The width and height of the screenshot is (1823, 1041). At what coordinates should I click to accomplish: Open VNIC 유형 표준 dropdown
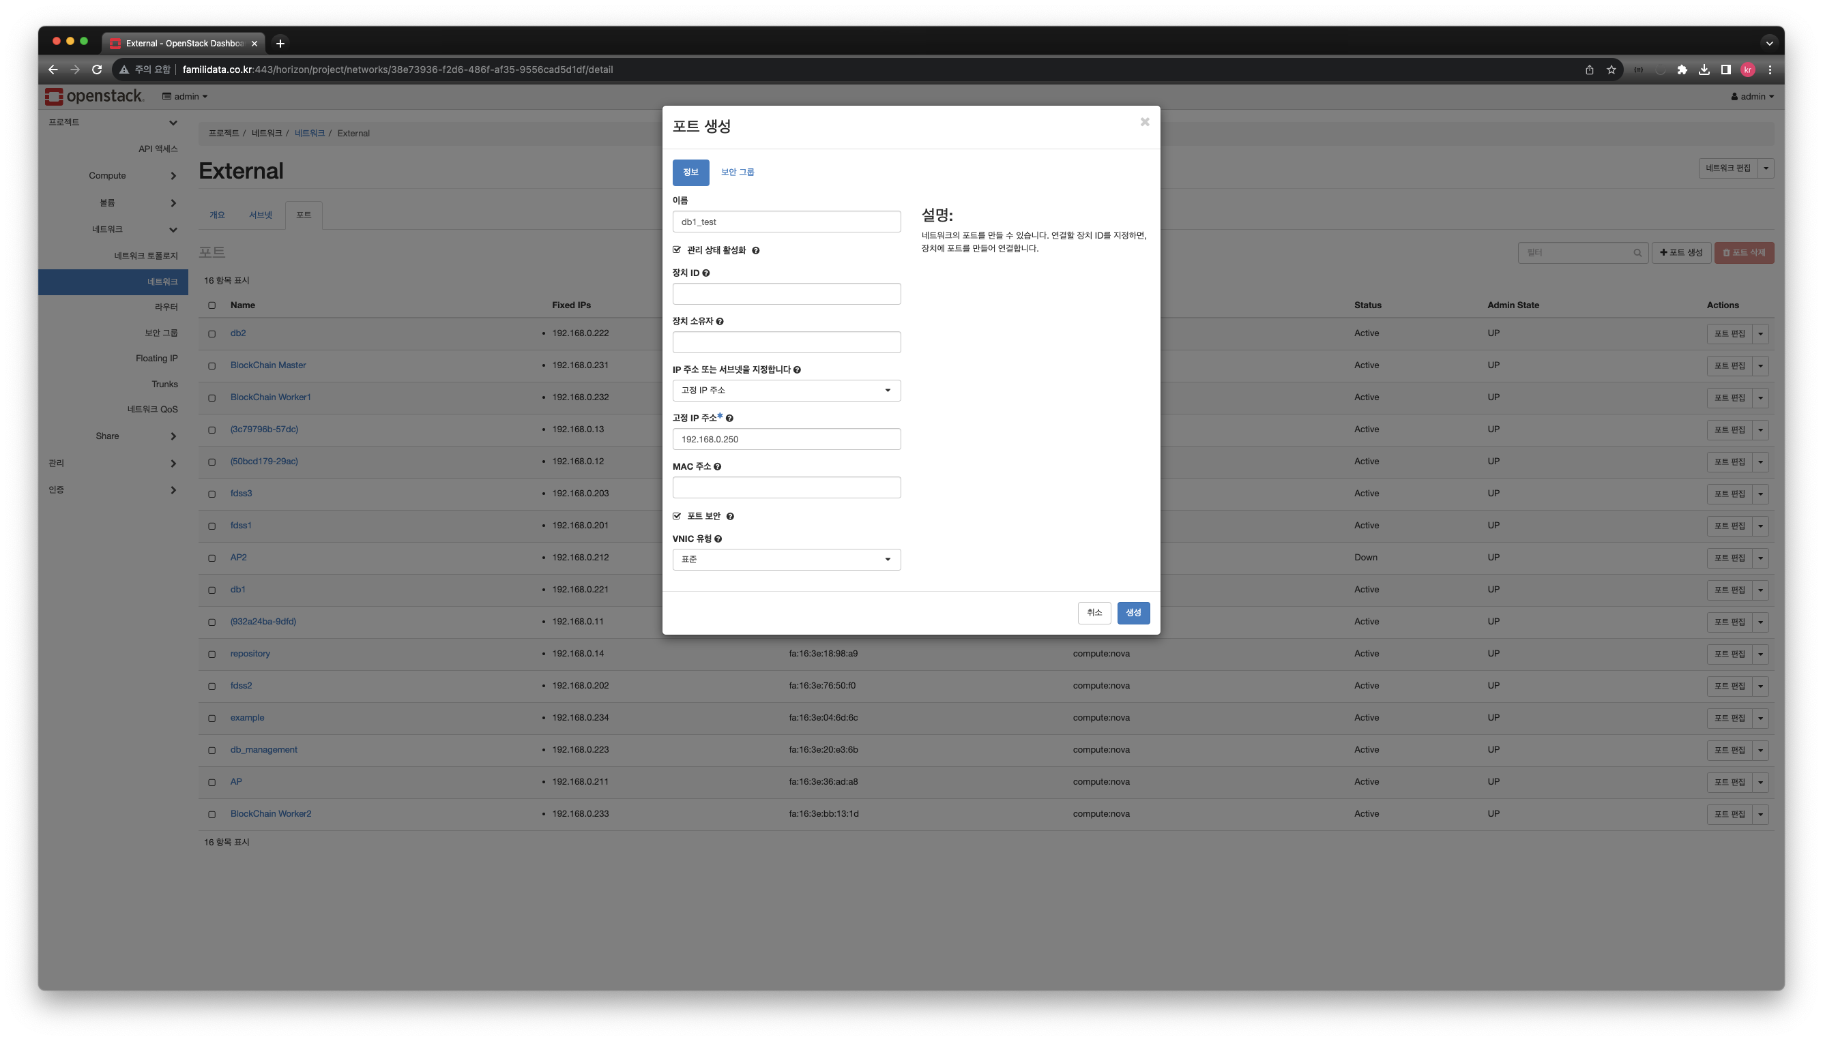tap(785, 559)
